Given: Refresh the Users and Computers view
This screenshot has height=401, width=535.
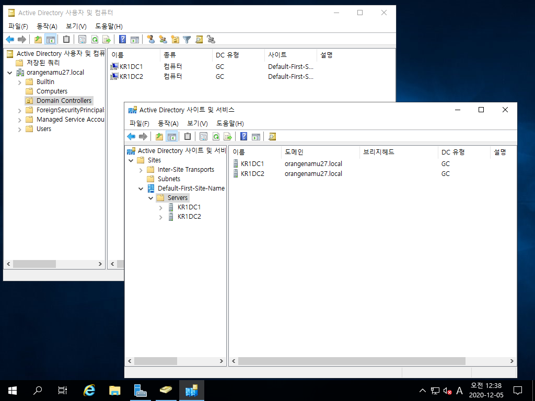Looking at the screenshot, I should pyautogui.click(x=95, y=40).
